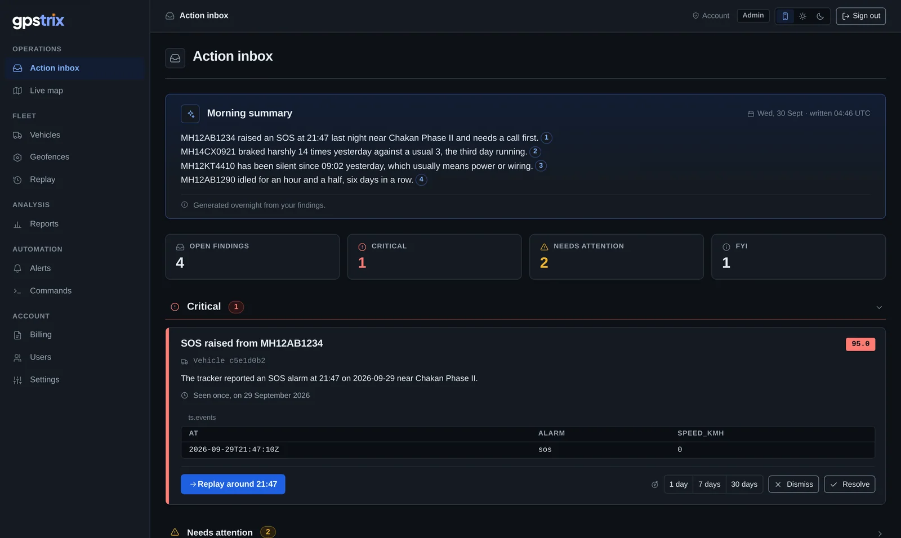Click the snooze clock icon beside 1 day
Viewport: 901px width, 538px height.
655,485
